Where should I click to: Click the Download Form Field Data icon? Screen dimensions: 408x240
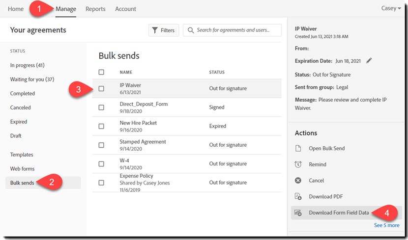pos(298,213)
